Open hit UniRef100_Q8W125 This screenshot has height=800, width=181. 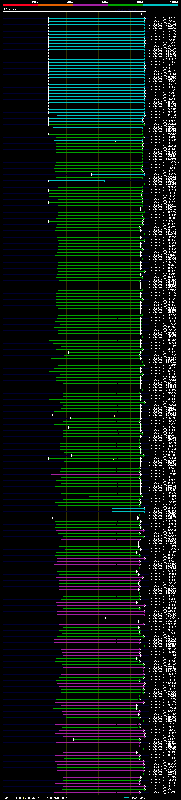click(x=162, y=18)
